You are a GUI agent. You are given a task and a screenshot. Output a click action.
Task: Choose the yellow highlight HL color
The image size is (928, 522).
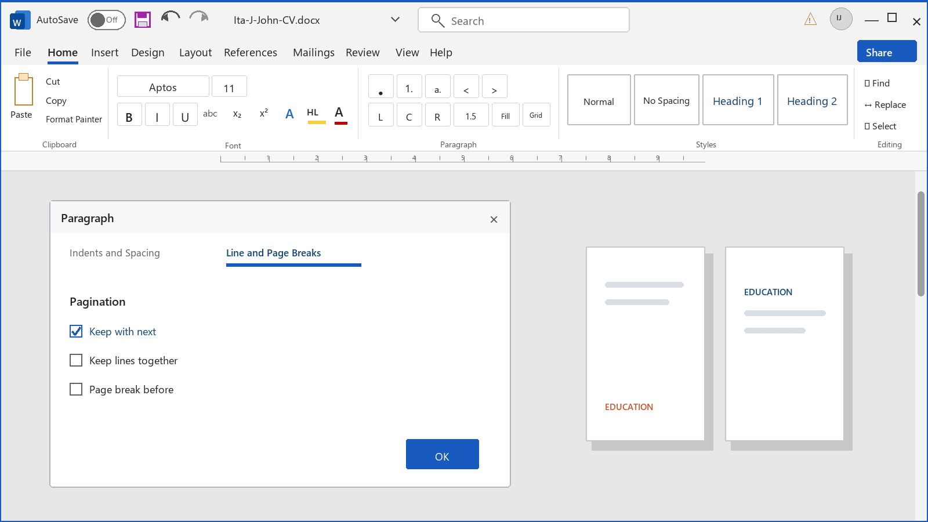(316, 115)
